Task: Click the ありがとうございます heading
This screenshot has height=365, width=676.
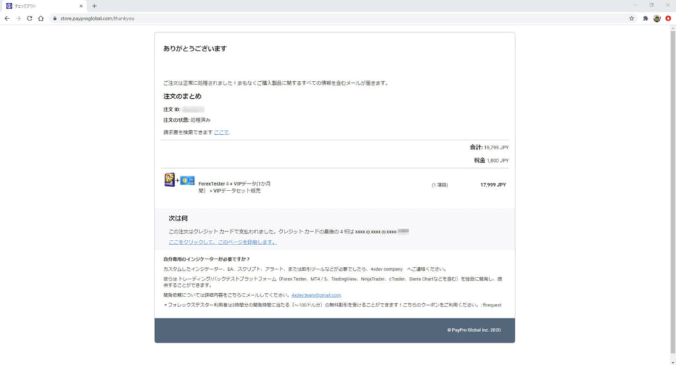Action: [x=195, y=49]
